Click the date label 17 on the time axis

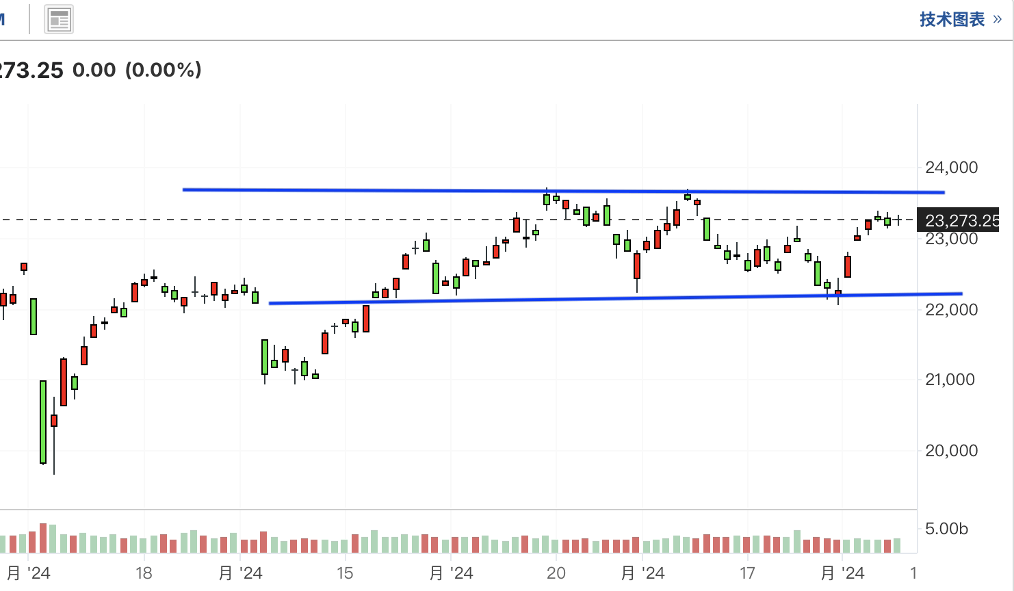pyautogui.click(x=747, y=573)
